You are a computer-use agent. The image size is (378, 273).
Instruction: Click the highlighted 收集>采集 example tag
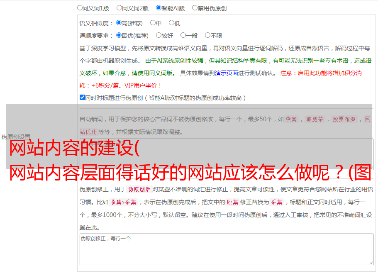123,202
